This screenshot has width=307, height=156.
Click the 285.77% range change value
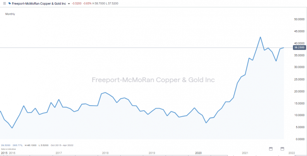click(17, 145)
